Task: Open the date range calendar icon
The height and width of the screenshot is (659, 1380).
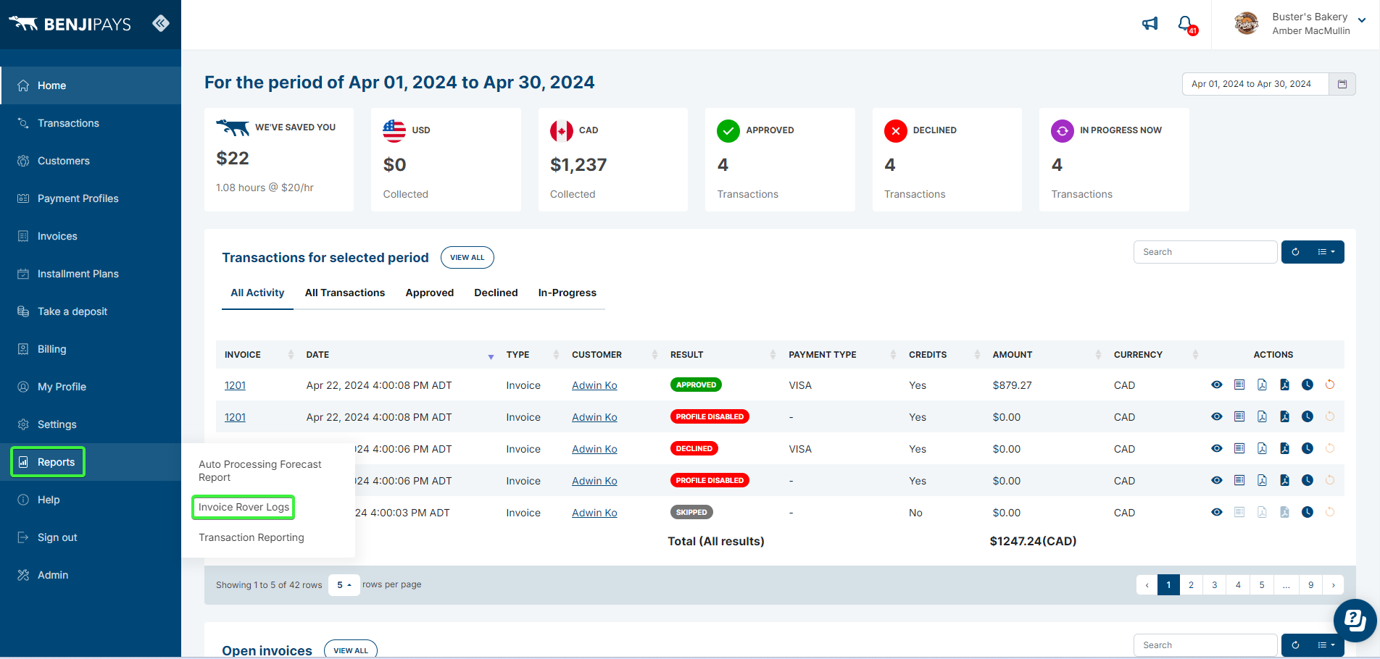Action: click(1342, 84)
